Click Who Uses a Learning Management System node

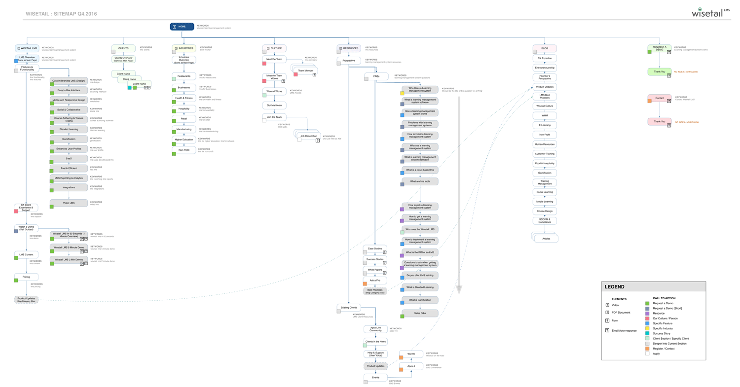[419, 90]
